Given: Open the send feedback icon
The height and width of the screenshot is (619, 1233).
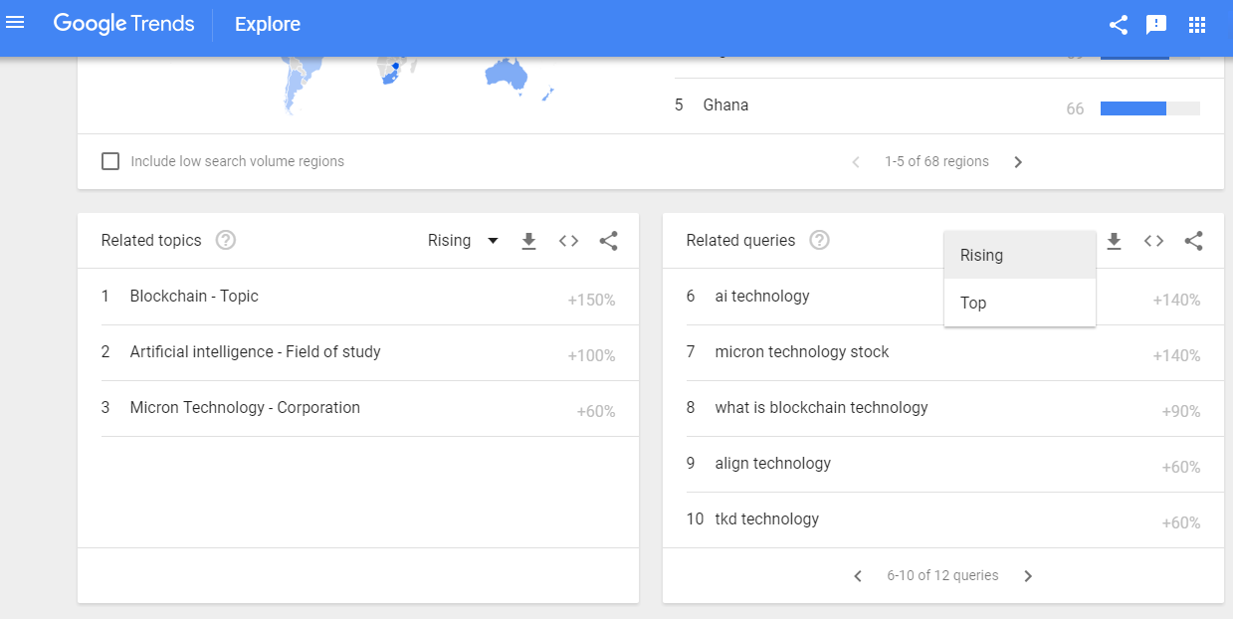Looking at the screenshot, I should (x=1156, y=25).
